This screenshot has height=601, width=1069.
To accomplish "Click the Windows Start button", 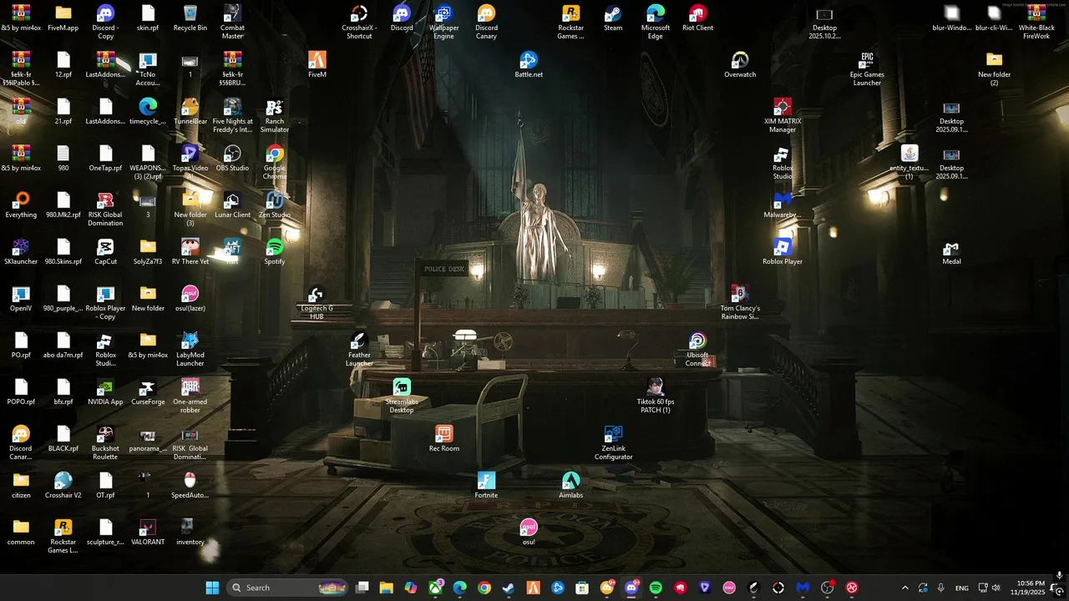I will point(212,588).
